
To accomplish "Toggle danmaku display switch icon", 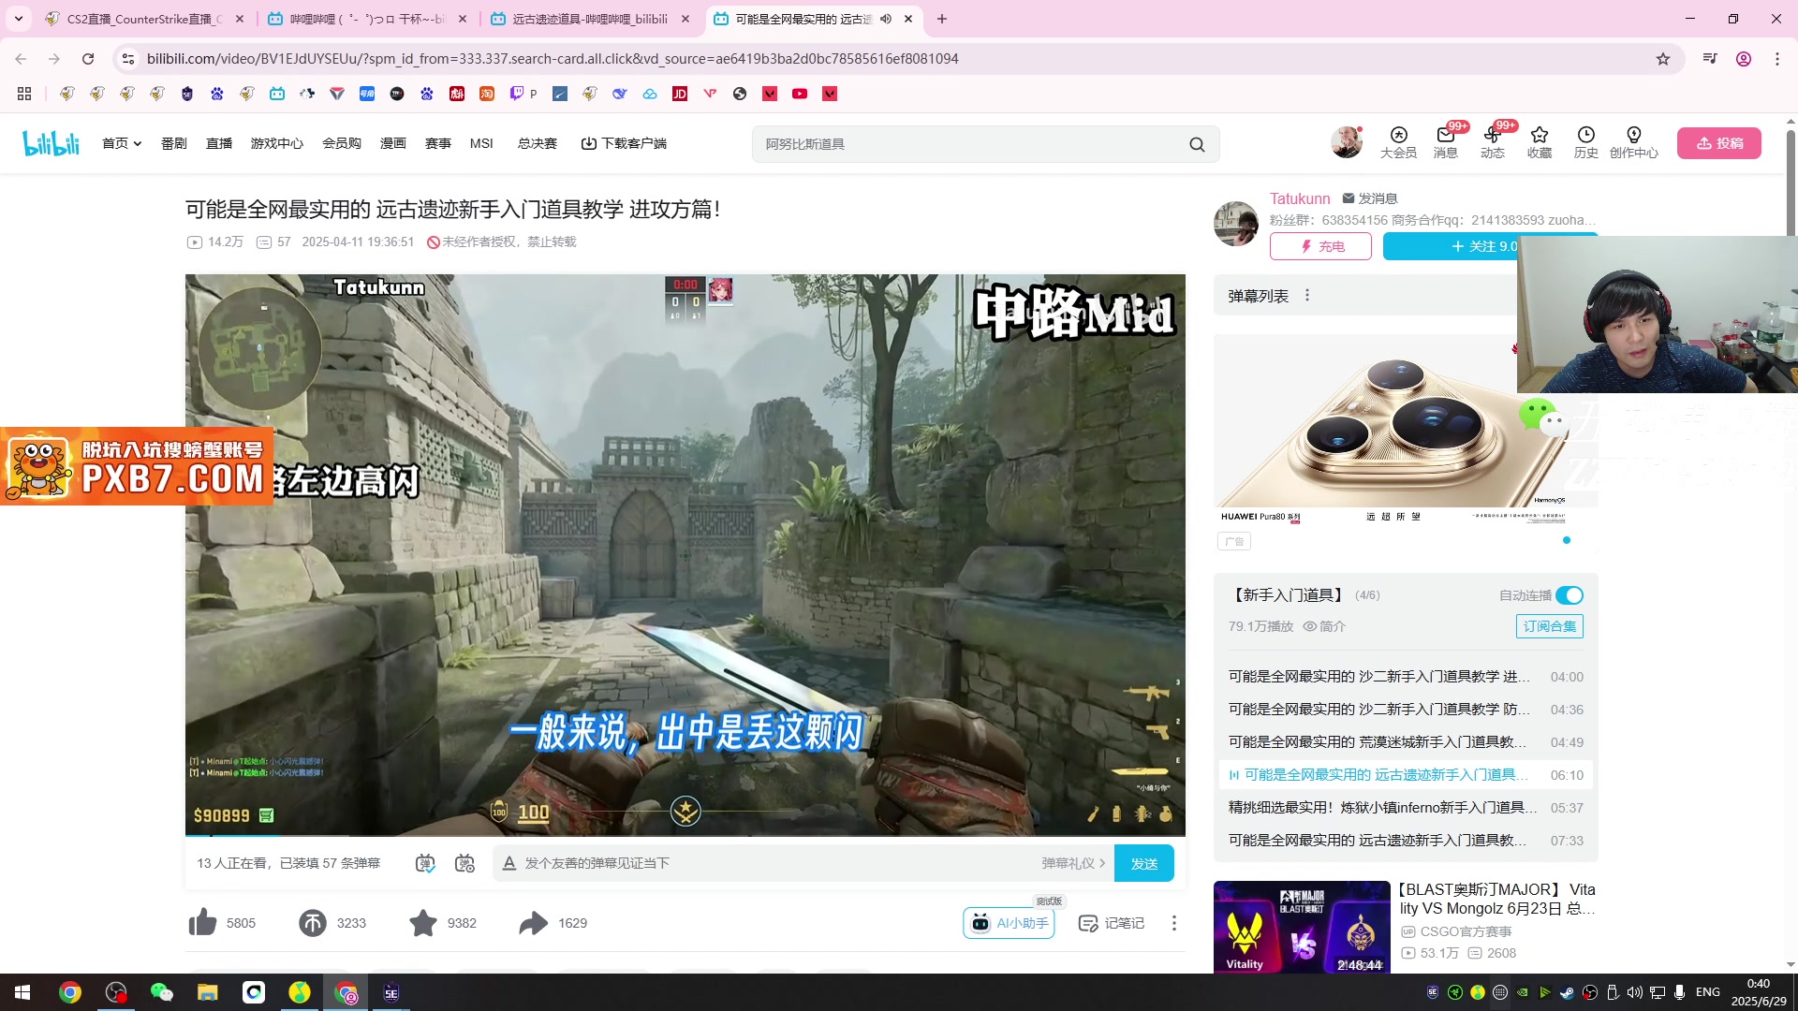I will (425, 863).
